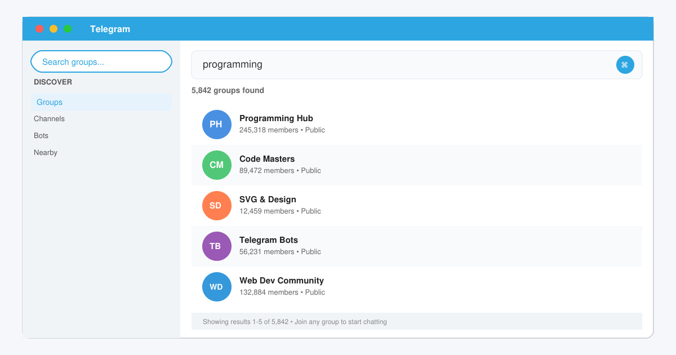This screenshot has height=355, width=676.
Task: Click the main search field containing programming
Action: pyautogui.click(x=417, y=65)
